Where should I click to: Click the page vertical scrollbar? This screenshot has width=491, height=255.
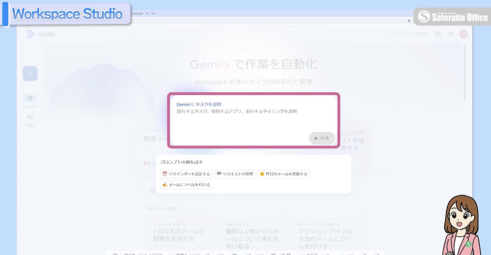(465, 73)
